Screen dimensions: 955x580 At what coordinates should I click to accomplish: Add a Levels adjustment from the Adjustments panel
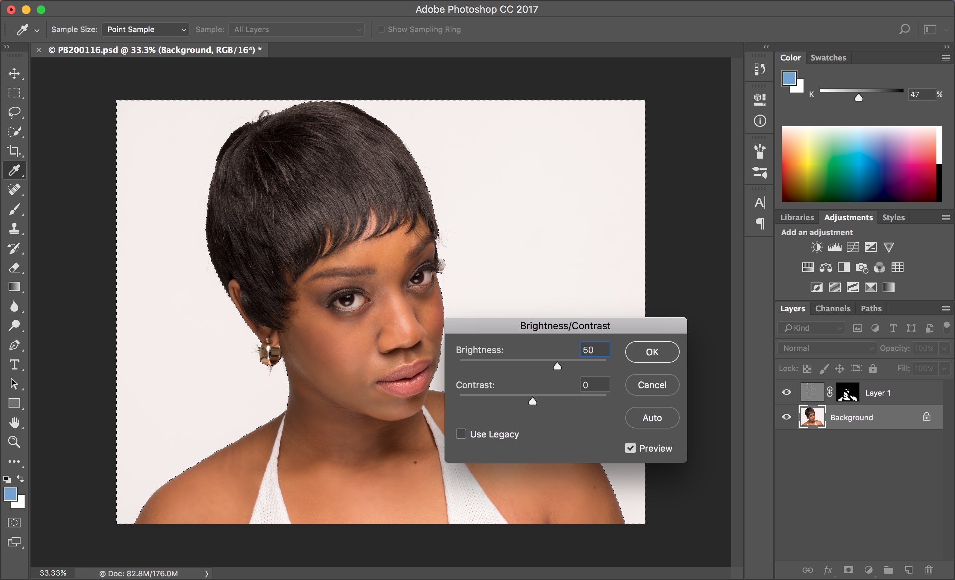(835, 247)
